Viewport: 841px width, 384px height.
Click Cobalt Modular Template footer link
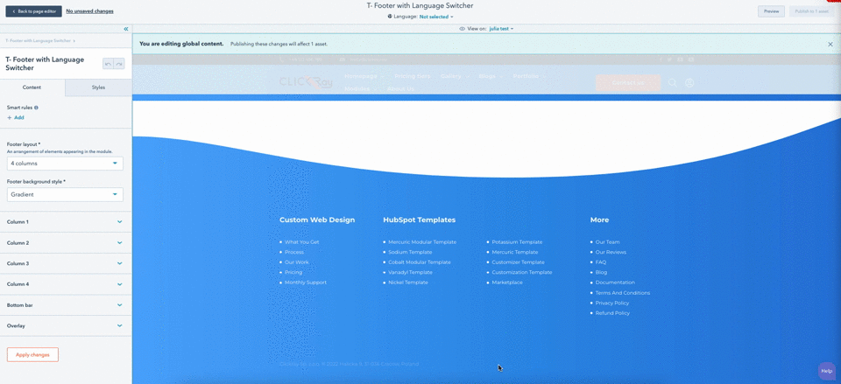click(x=420, y=262)
